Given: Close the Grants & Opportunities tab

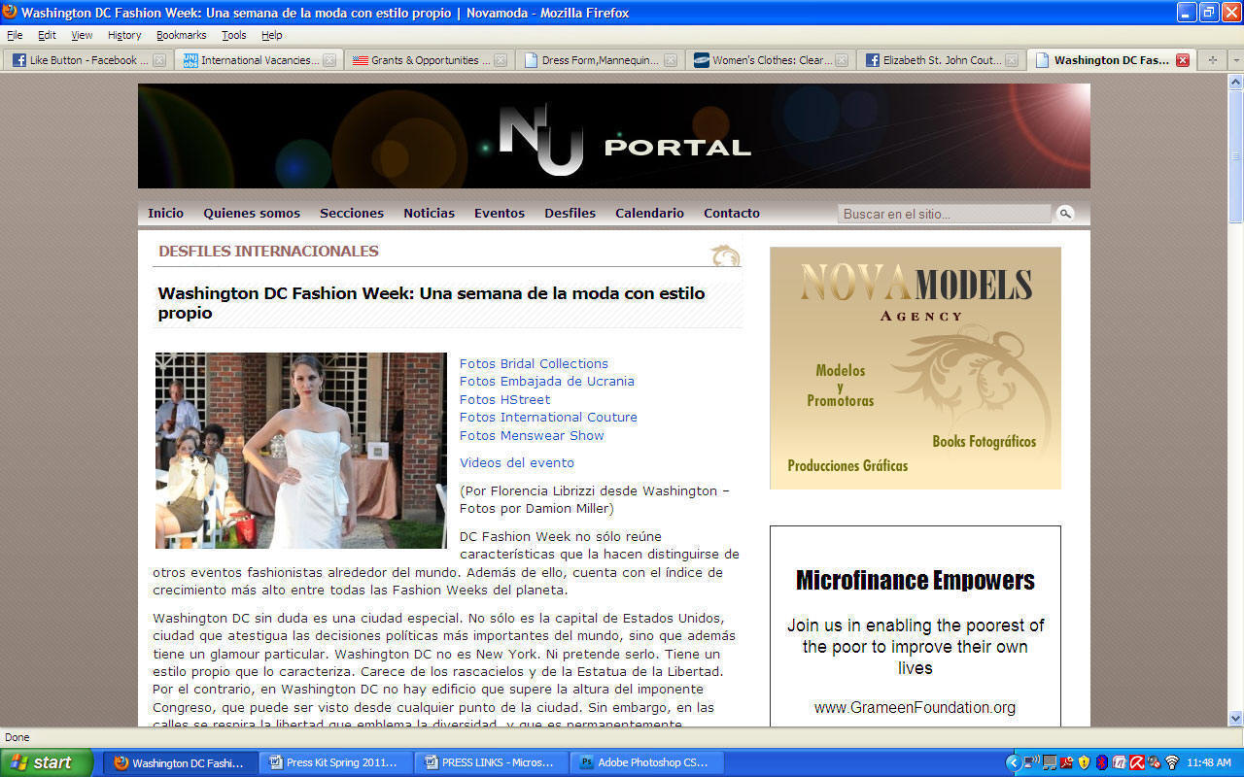Looking at the screenshot, I should coord(501,60).
